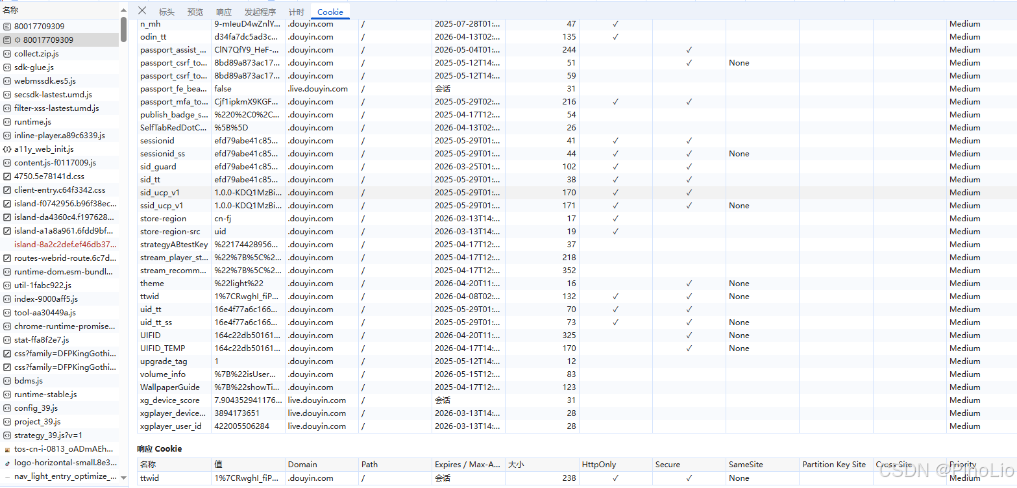Click the cn-fj cookie value cell
The width and height of the screenshot is (1017, 488).
point(249,219)
